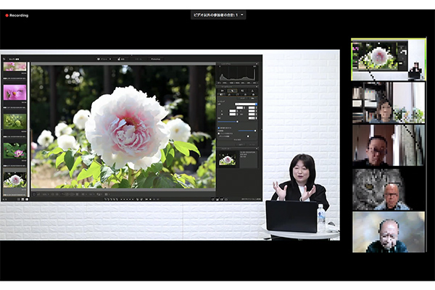
Task: Toggle the first checkbox in adjustment panel
Action: (x=220, y=129)
